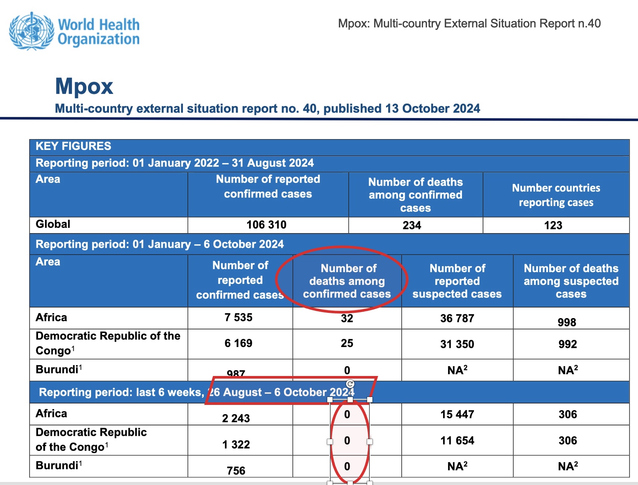Click the World Health Organization logo emblem
The width and height of the screenshot is (638, 485).
click(x=32, y=31)
